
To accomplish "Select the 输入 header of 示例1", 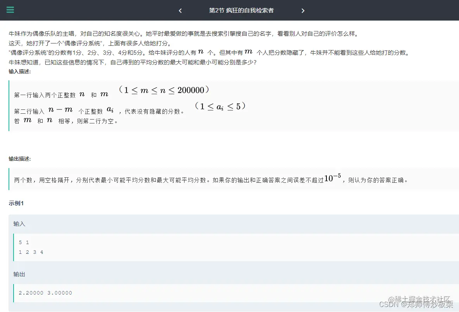I will (19, 224).
